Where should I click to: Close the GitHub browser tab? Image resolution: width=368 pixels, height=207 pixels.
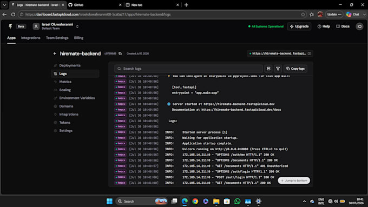(x=120, y=5)
